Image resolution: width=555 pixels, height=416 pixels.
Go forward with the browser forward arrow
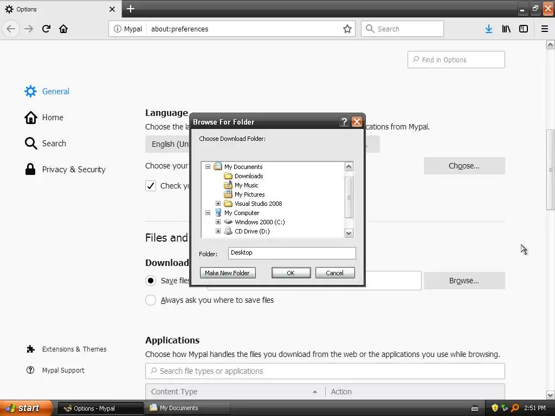[29, 29]
